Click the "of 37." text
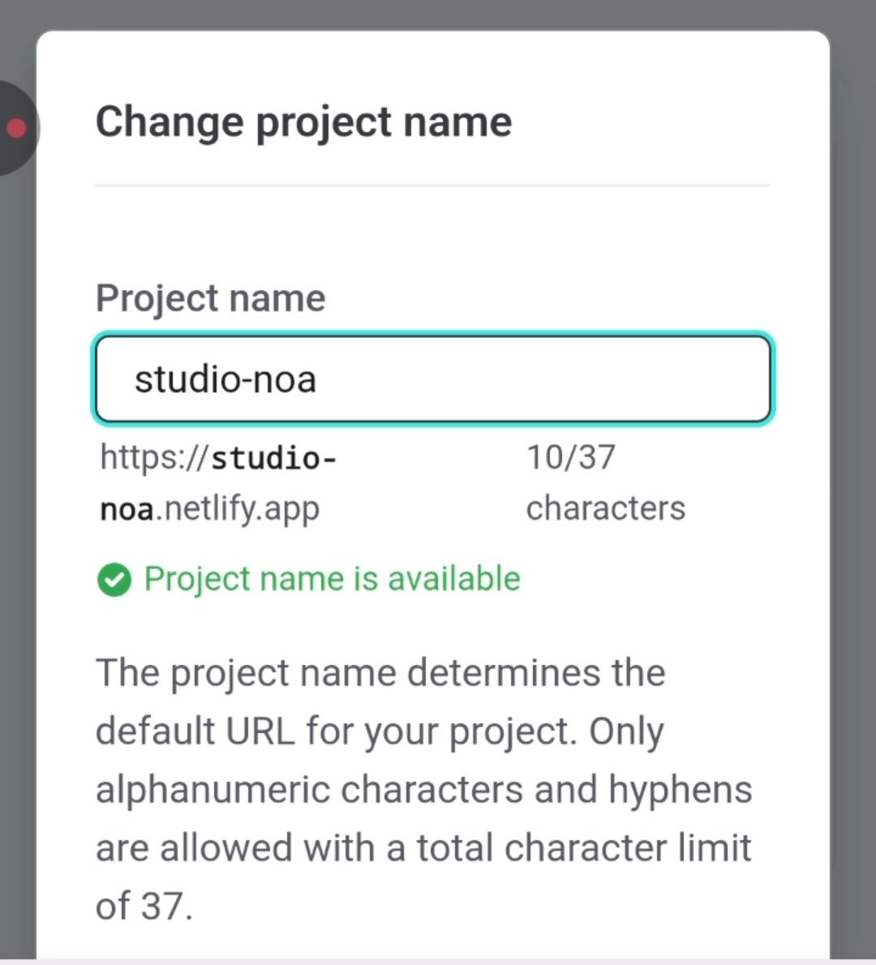The height and width of the screenshot is (965, 876). pyautogui.click(x=144, y=906)
